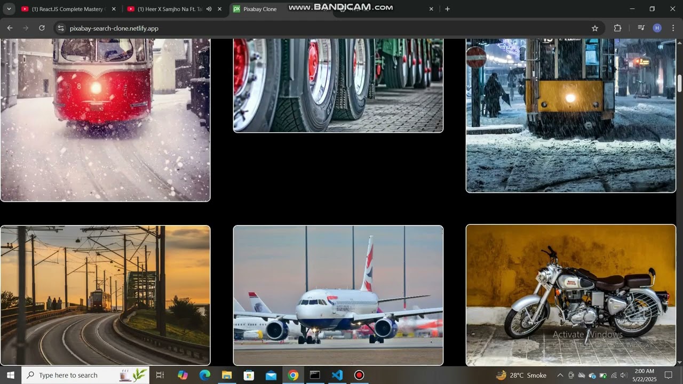683x384 pixels.
Task: Click the page vertical scrollbar thumb
Action: click(x=679, y=83)
